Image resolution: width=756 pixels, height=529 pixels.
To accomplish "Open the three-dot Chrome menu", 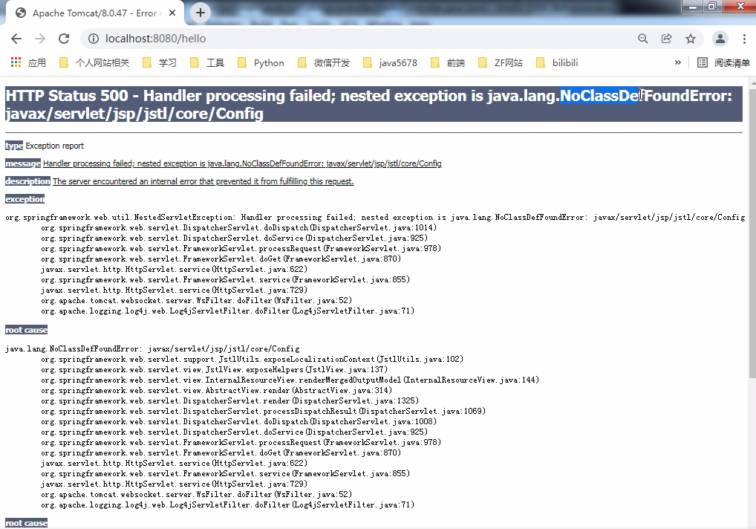I will [x=744, y=38].
